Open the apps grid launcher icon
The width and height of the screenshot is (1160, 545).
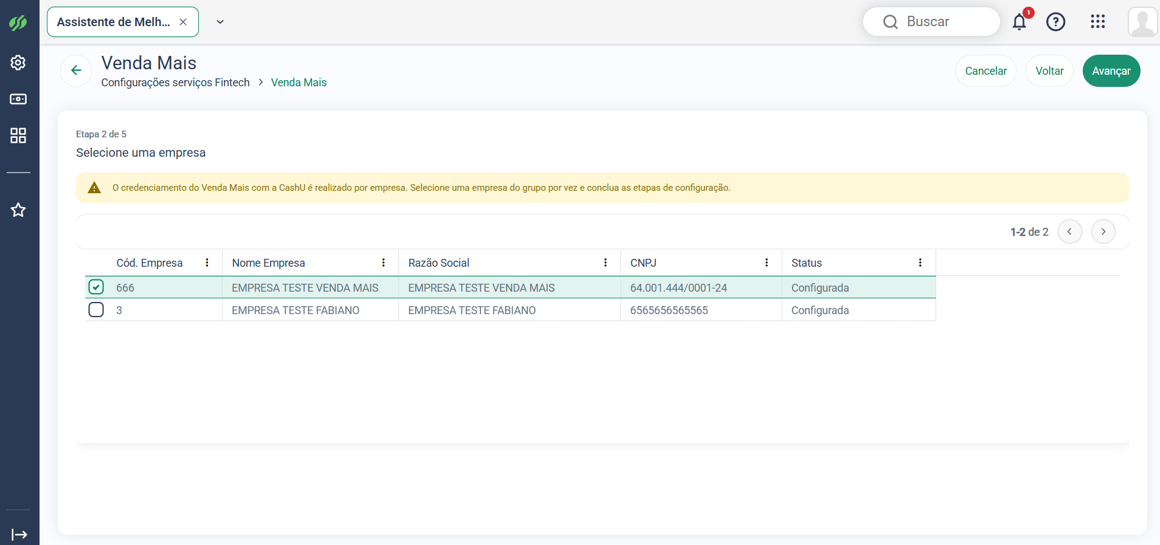pyautogui.click(x=1097, y=22)
